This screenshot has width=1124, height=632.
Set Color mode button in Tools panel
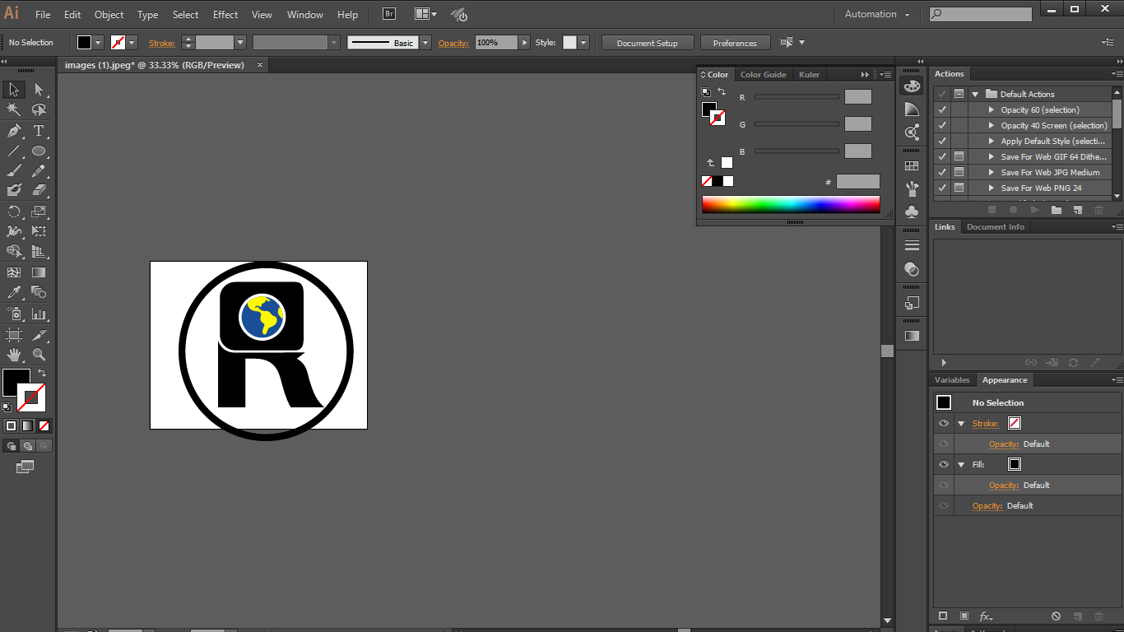tap(12, 425)
